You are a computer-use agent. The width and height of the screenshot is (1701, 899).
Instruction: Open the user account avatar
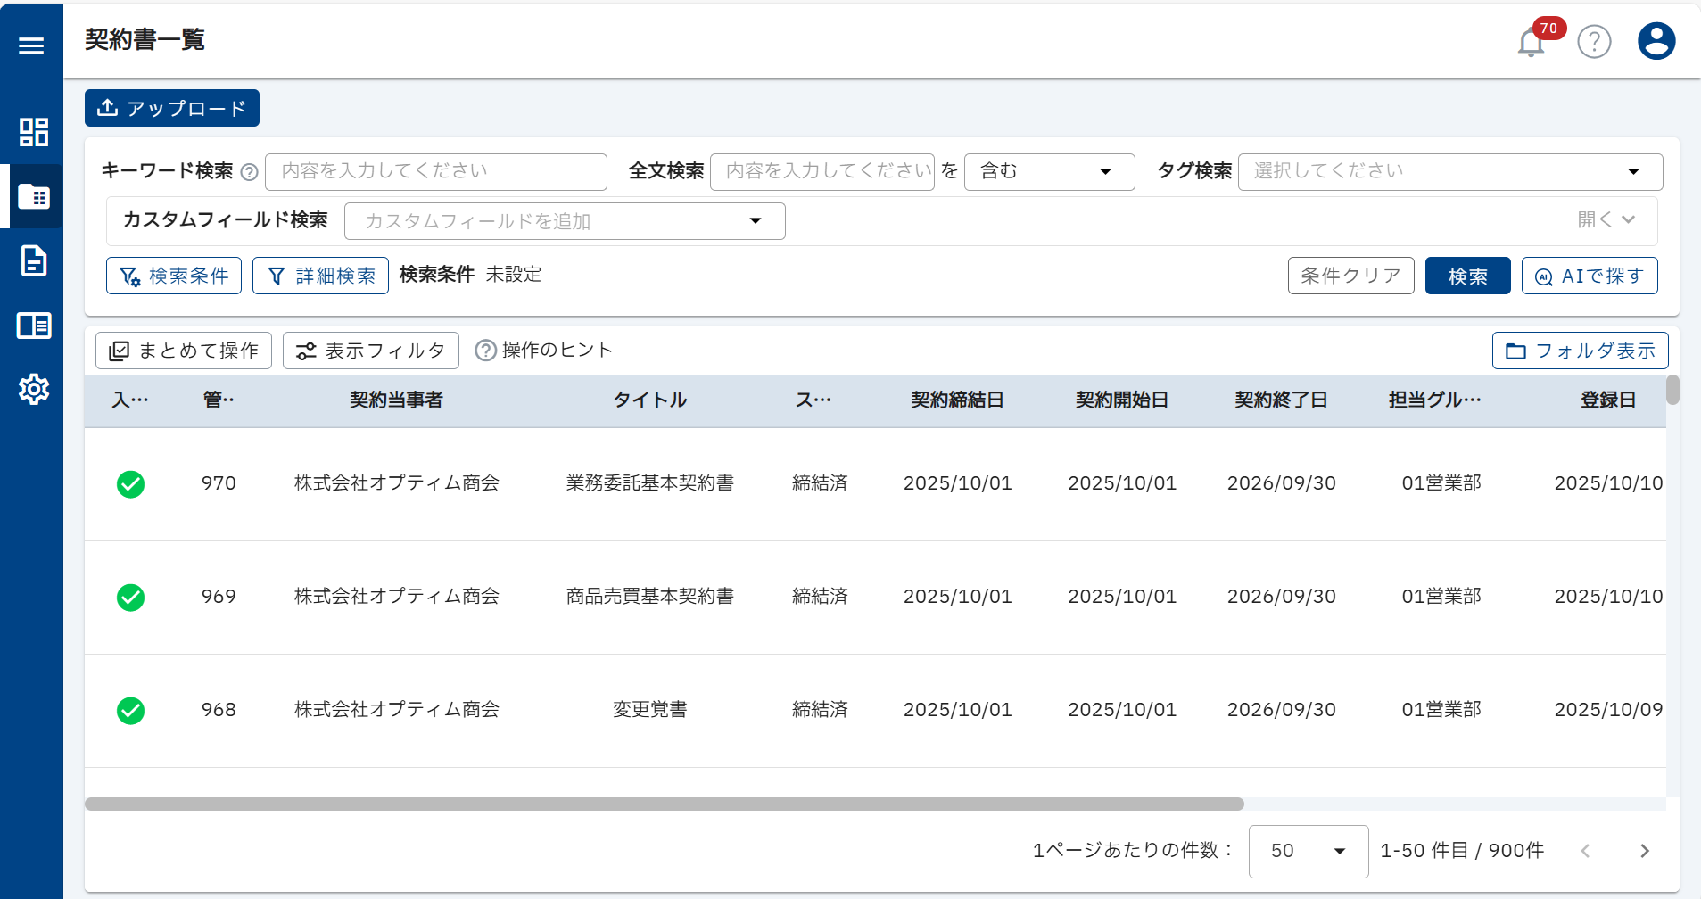pyautogui.click(x=1656, y=41)
